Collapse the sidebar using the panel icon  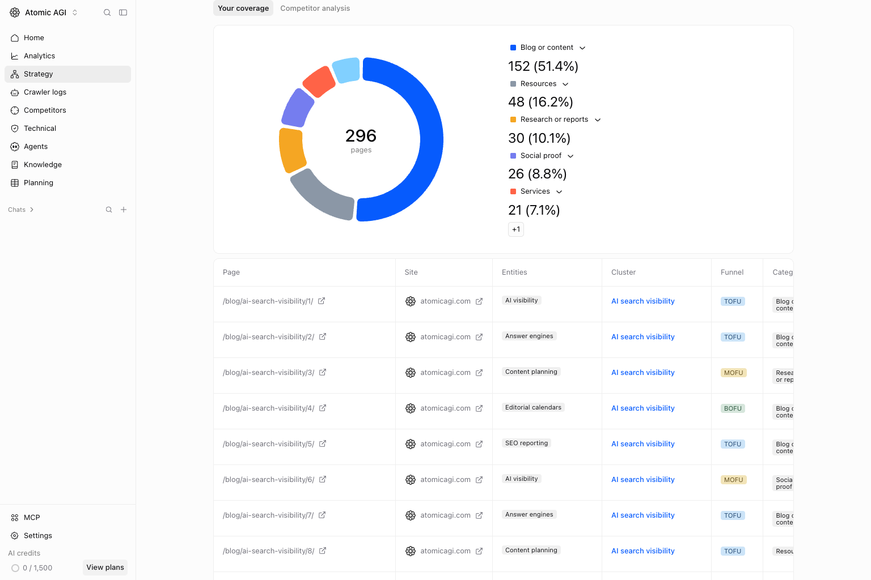pyautogui.click(x=123, y=12)
